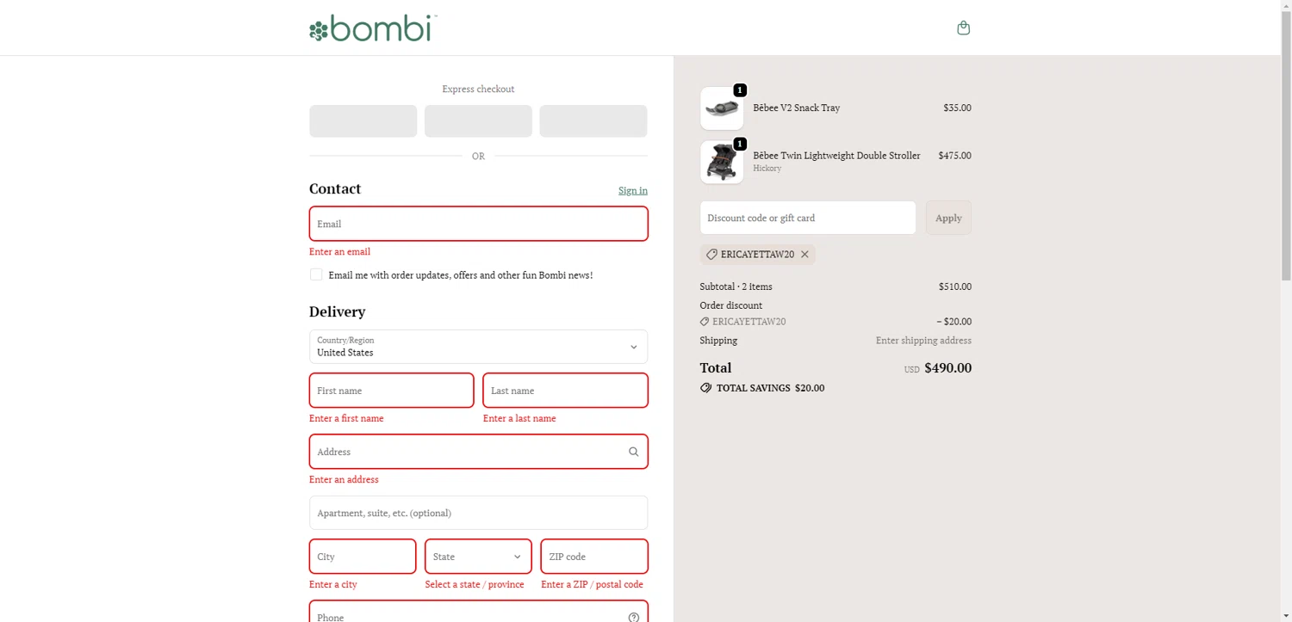The width and height of the screenshot is (1292, 622).
Task: Click the 'Bēbee V2 Snack Tray' product name
Action: 797,108
